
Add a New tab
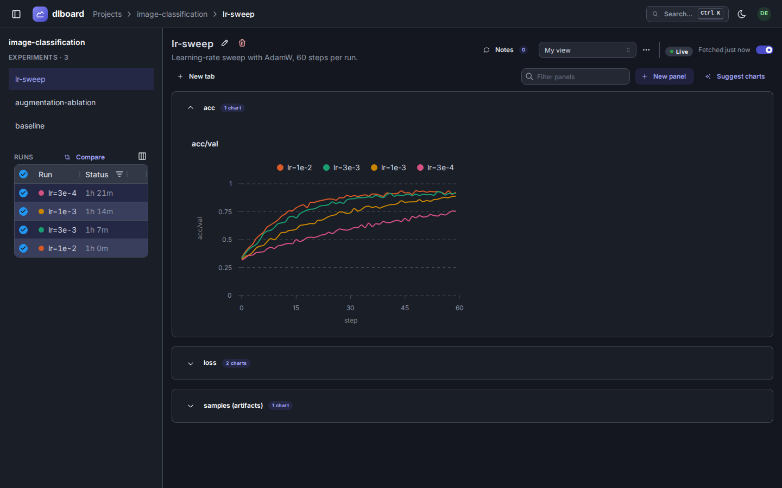coord(196,76)
